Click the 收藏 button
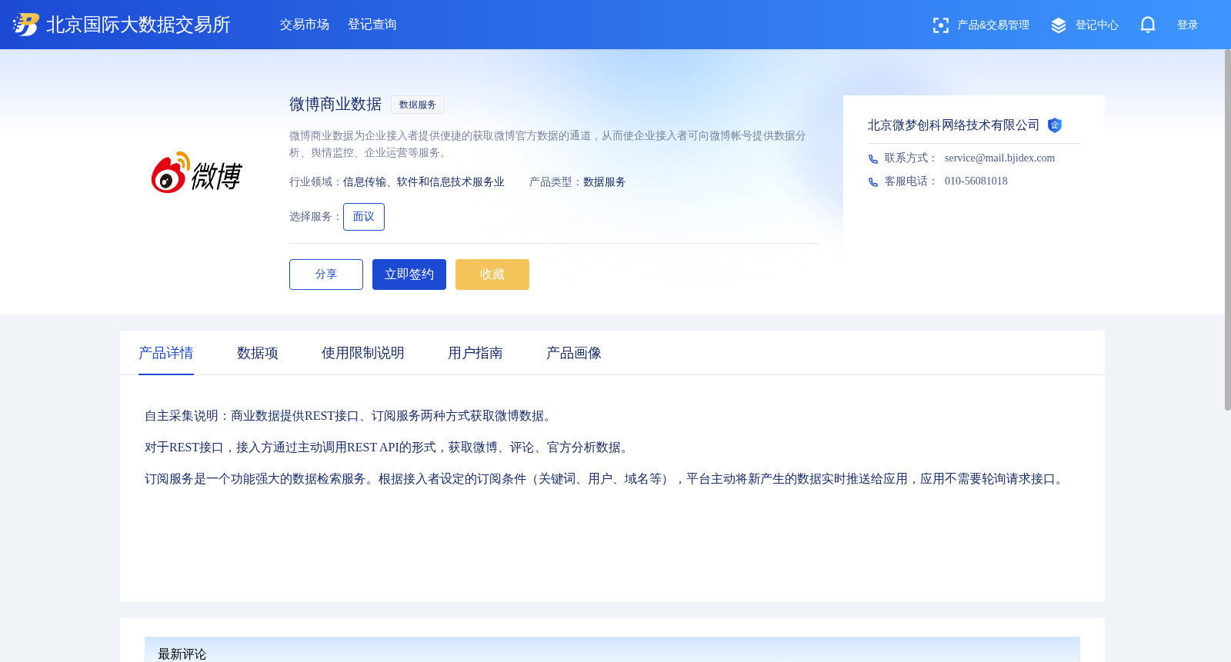Viewport: 1231px width, 662px height. click(x=492, y=274)
